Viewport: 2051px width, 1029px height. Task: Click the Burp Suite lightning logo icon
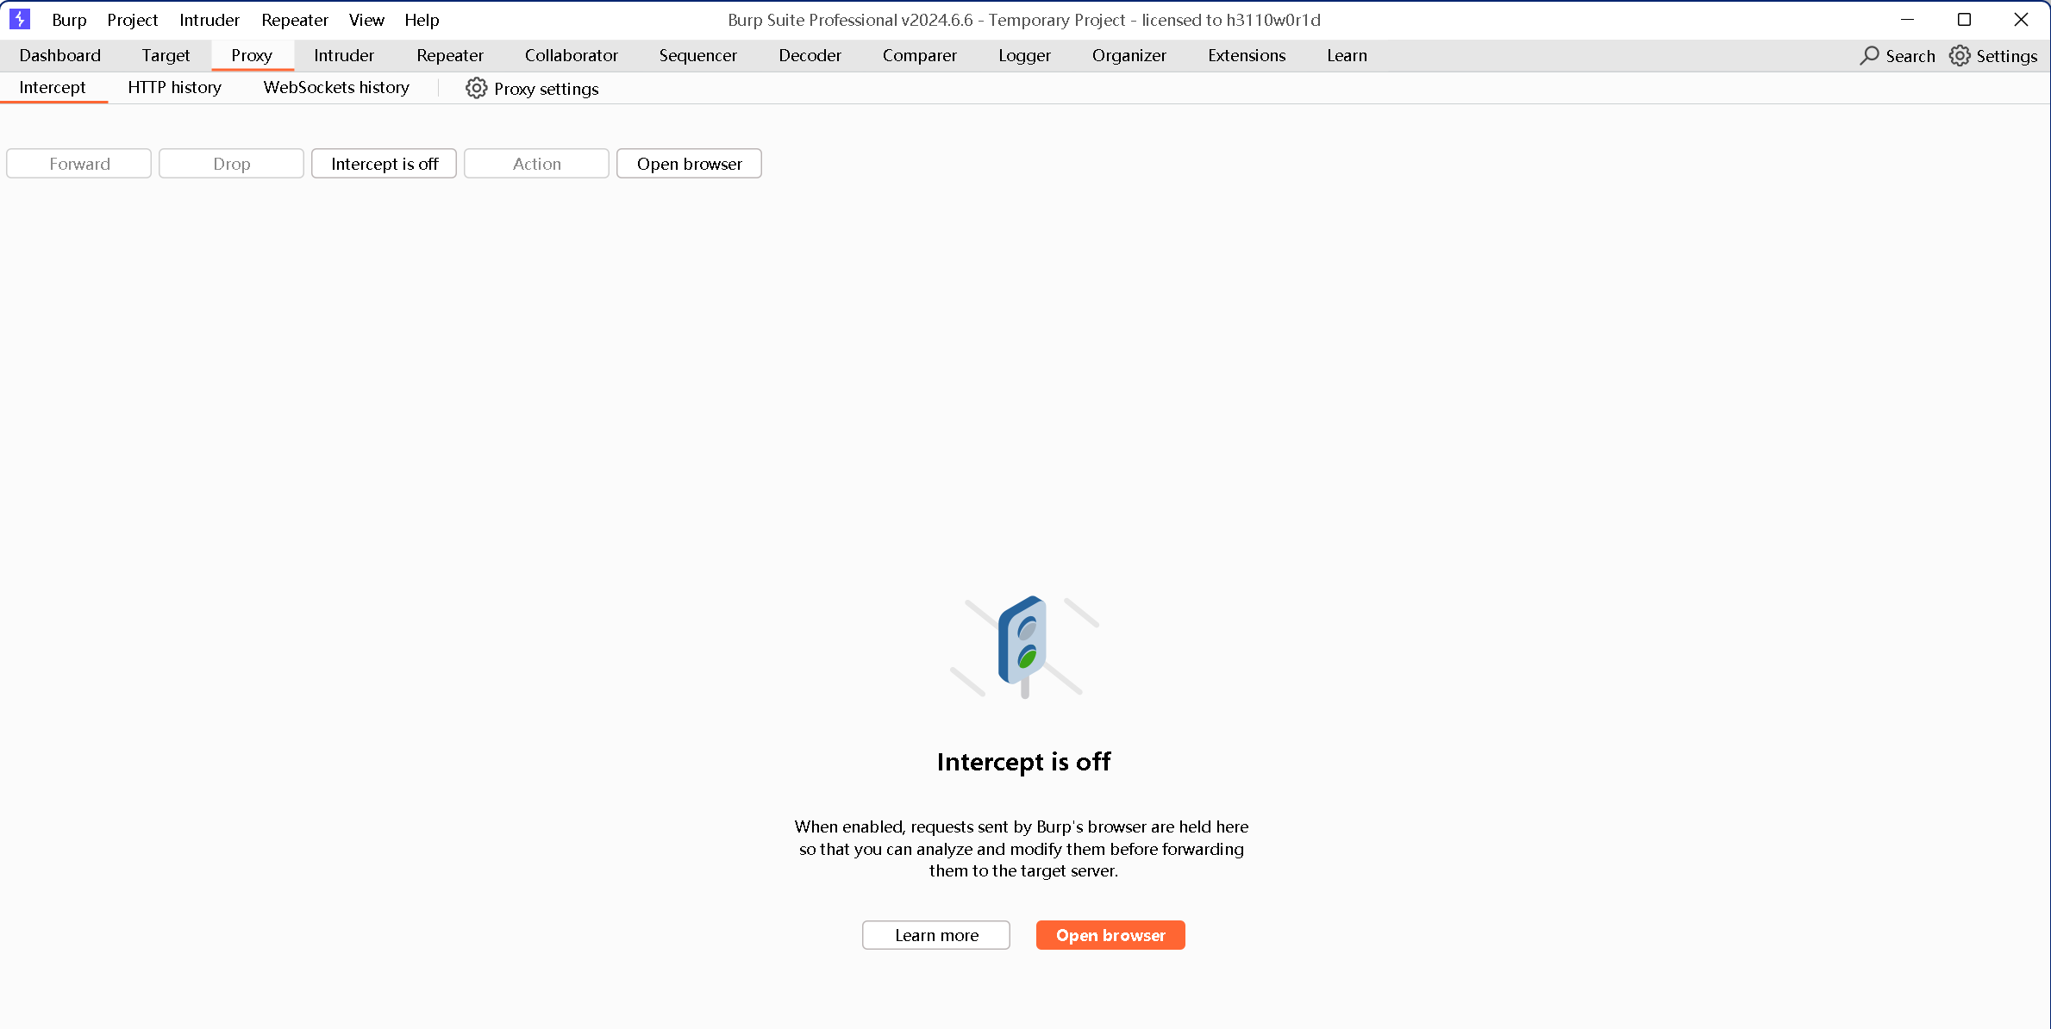(19, 19)
